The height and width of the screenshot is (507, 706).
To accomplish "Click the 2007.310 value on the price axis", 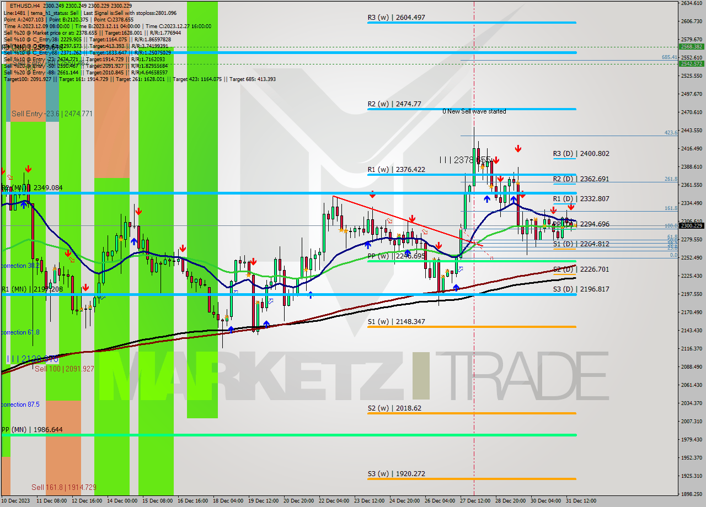I will [691, 422].
